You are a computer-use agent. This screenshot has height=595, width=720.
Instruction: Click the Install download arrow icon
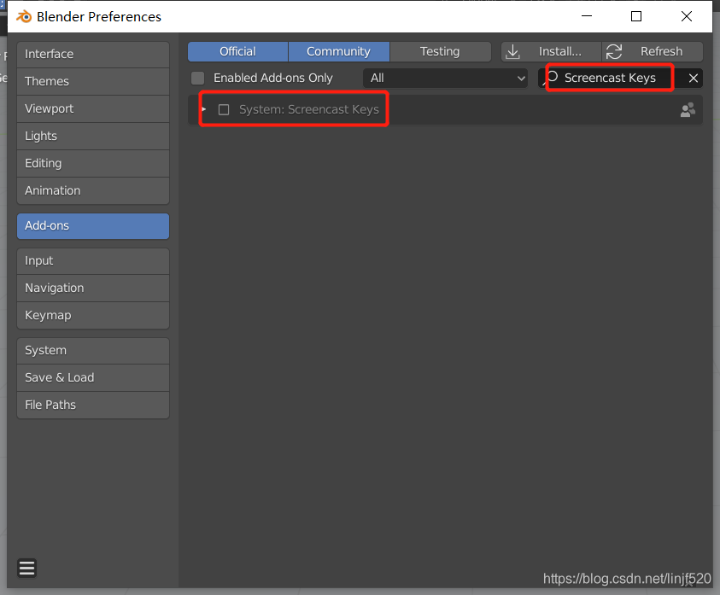coord(512,52)
